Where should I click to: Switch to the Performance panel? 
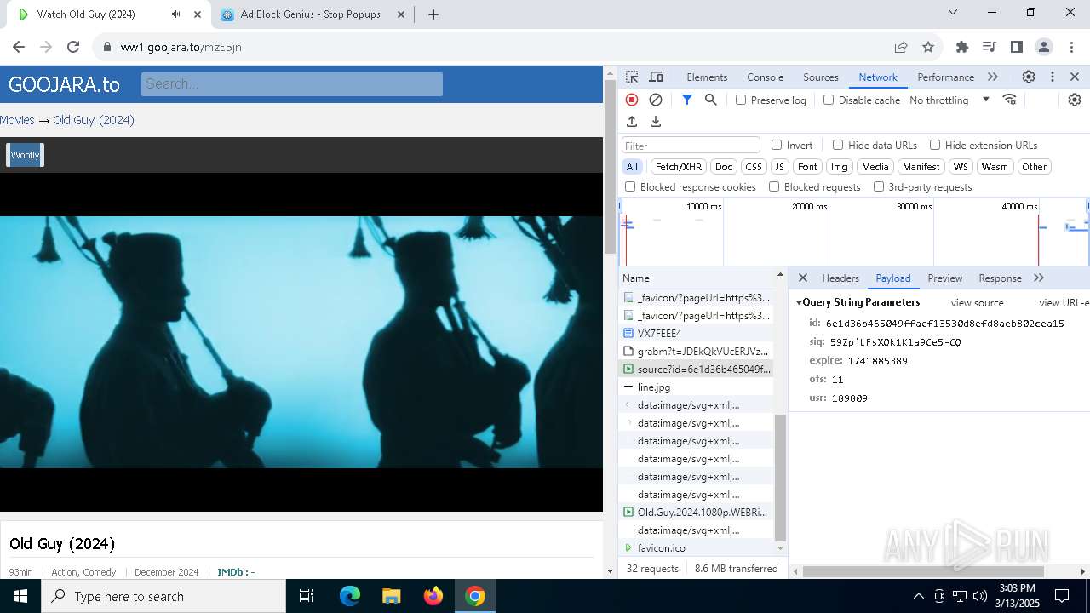click(x=945, y=77)
